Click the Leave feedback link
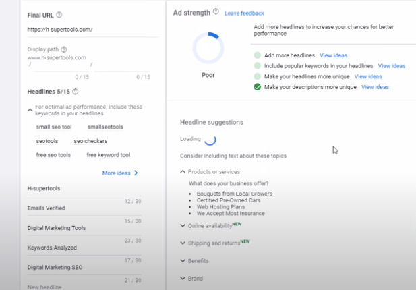The height and width of the screenshot is (290, 416). pyautogui.click(x=244, y=13)
